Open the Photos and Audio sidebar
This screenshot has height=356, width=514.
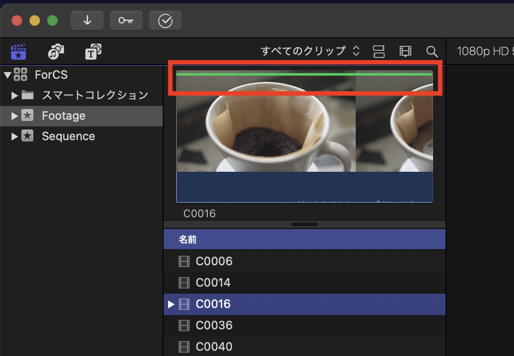pos(55,51)
